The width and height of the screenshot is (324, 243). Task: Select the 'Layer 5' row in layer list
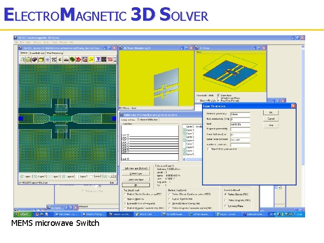pos(192,144)
